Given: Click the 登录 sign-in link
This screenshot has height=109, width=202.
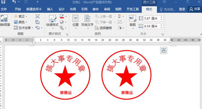Looking at the screenshot, I should pyautogui.click(x=182, y=9).
